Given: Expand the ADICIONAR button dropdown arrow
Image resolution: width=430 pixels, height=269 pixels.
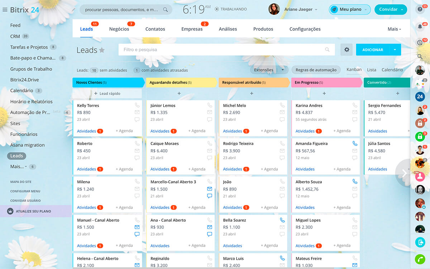Looking at the screenshot, I should tap(395, 50).
